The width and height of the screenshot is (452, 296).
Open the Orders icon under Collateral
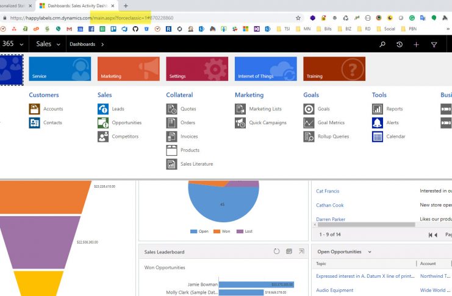point(171,123)
